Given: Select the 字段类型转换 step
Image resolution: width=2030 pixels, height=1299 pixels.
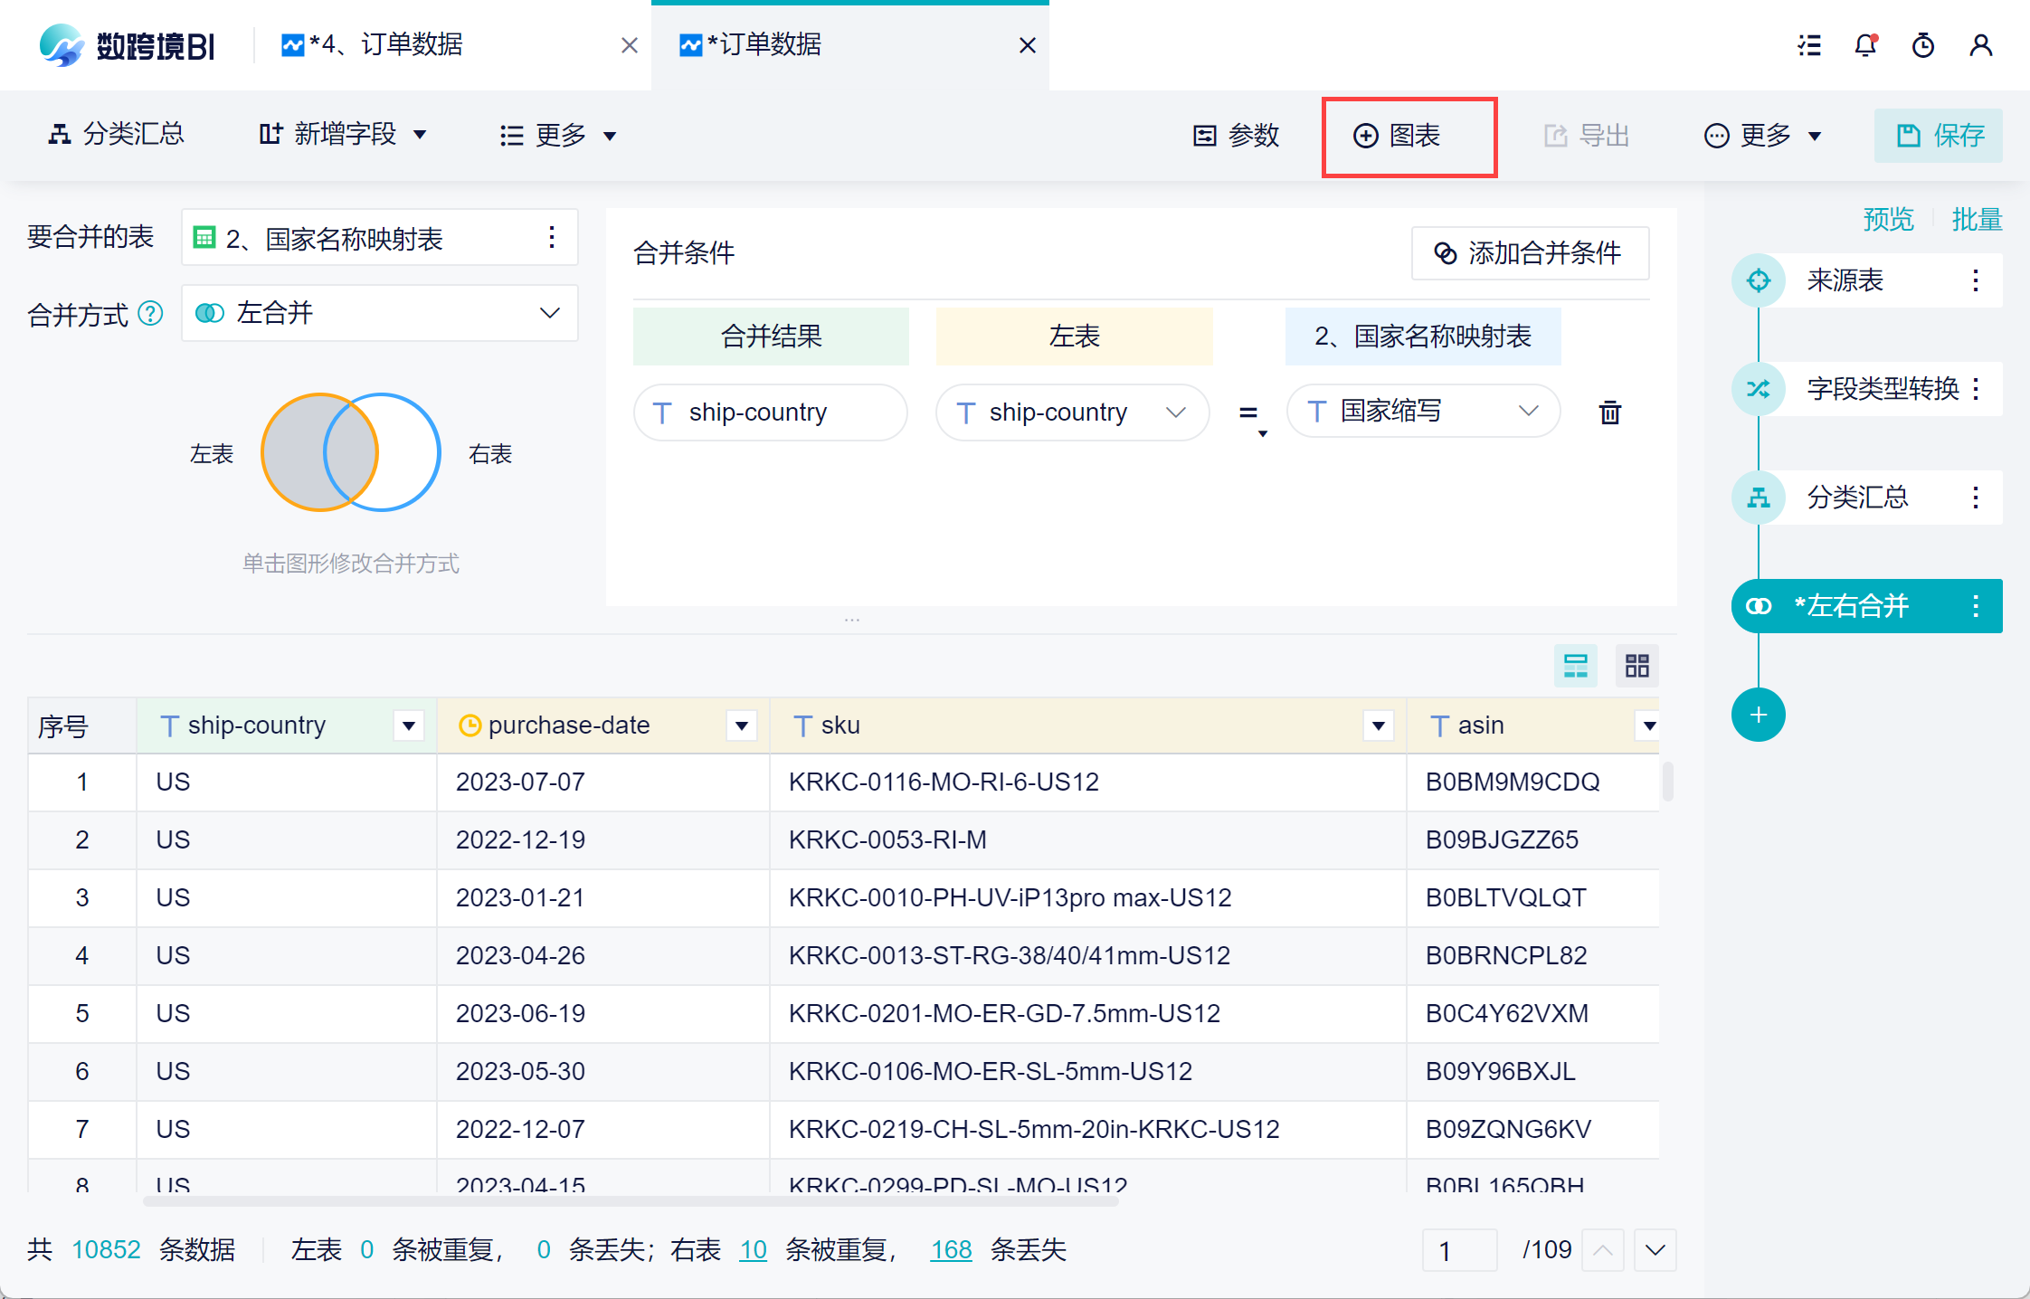Looking at the screenshot, I should click(x=1882, y=389).
